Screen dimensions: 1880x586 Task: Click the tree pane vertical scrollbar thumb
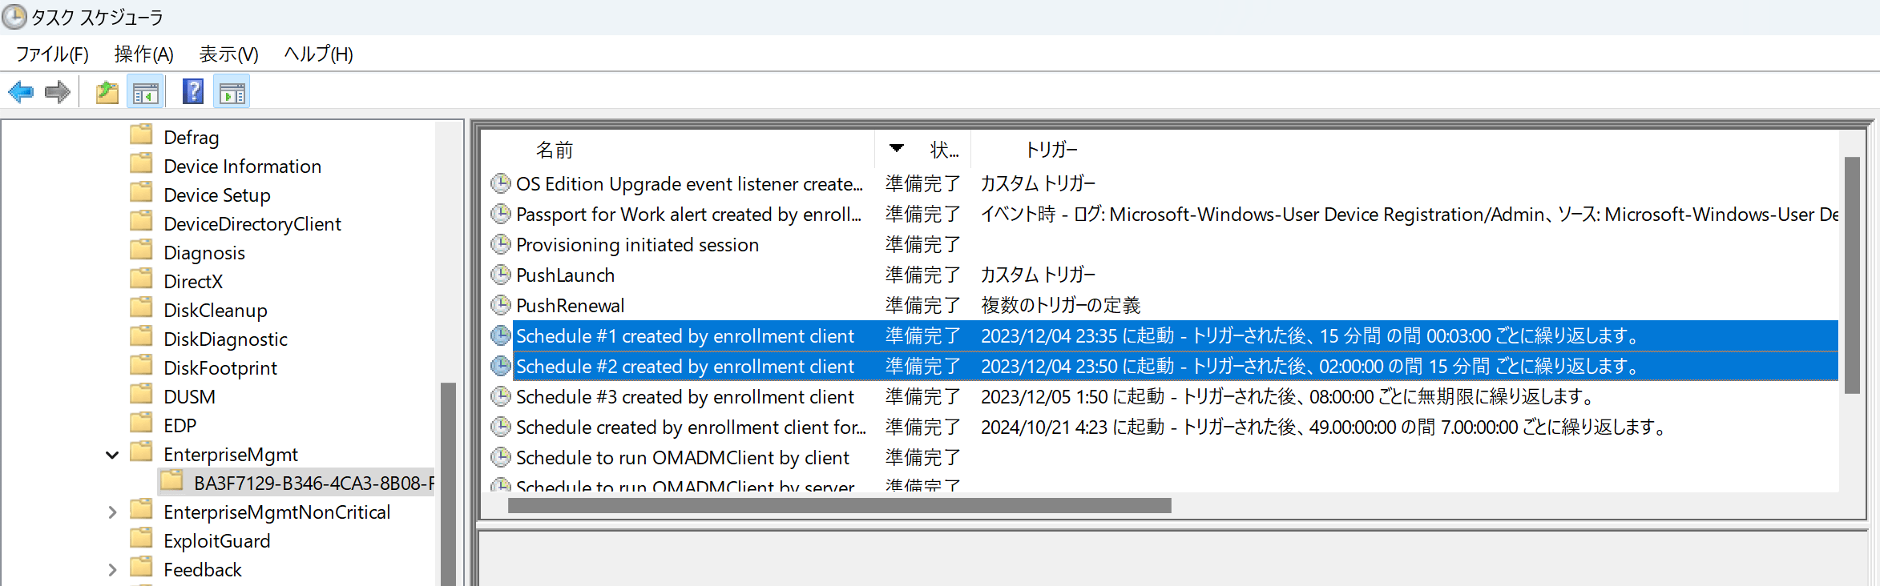click(448, 484)
